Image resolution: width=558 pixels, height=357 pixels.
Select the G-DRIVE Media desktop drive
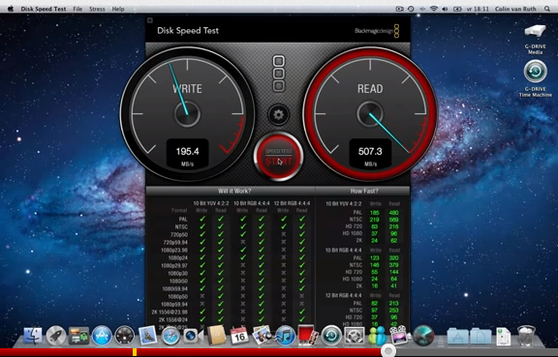535,39
